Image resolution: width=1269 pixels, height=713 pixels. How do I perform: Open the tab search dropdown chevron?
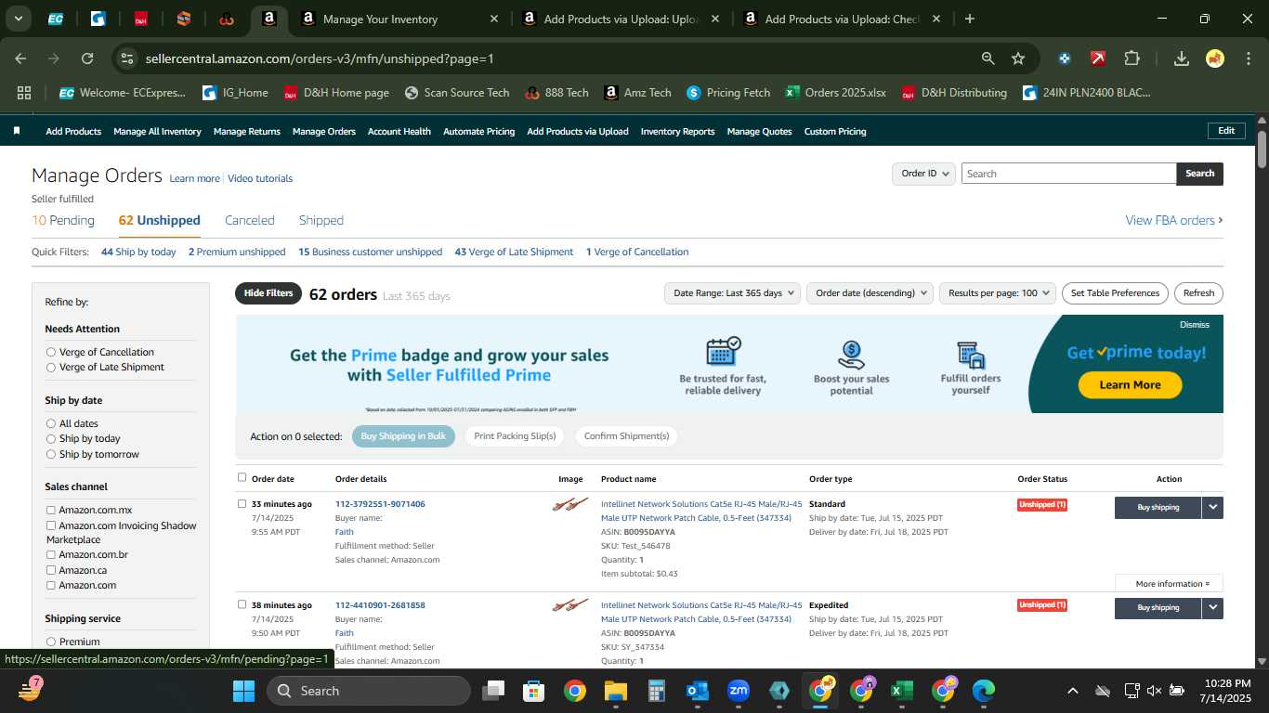coord(19,19)
